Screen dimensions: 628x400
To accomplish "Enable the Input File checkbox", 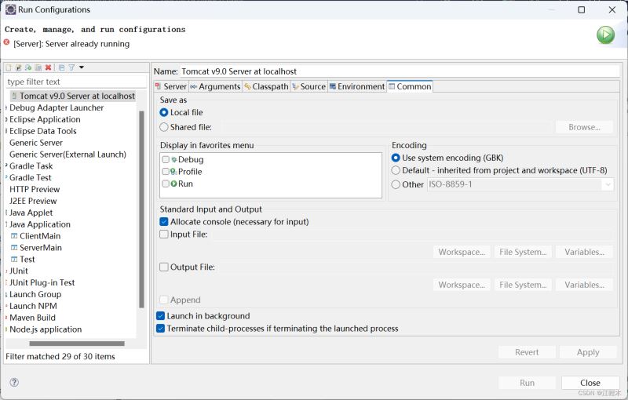I will pos(164,234).
